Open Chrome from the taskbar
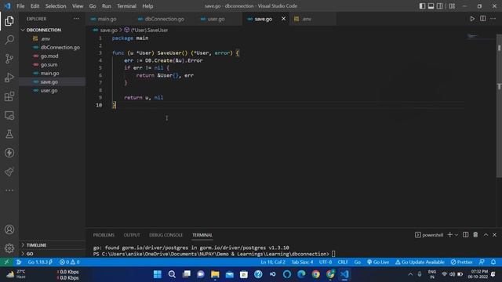The height and width of the screenshot is (282, 502). (315, 274)
